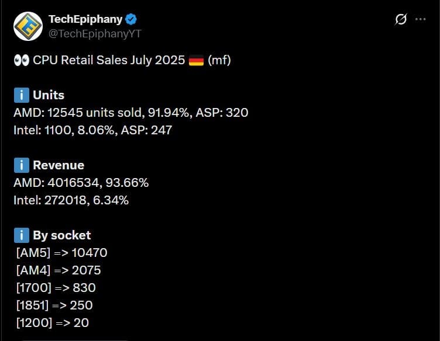Click the [1200] => 20 line
The width and height of the screenshot is (440, 341).
tap(53, 322)
